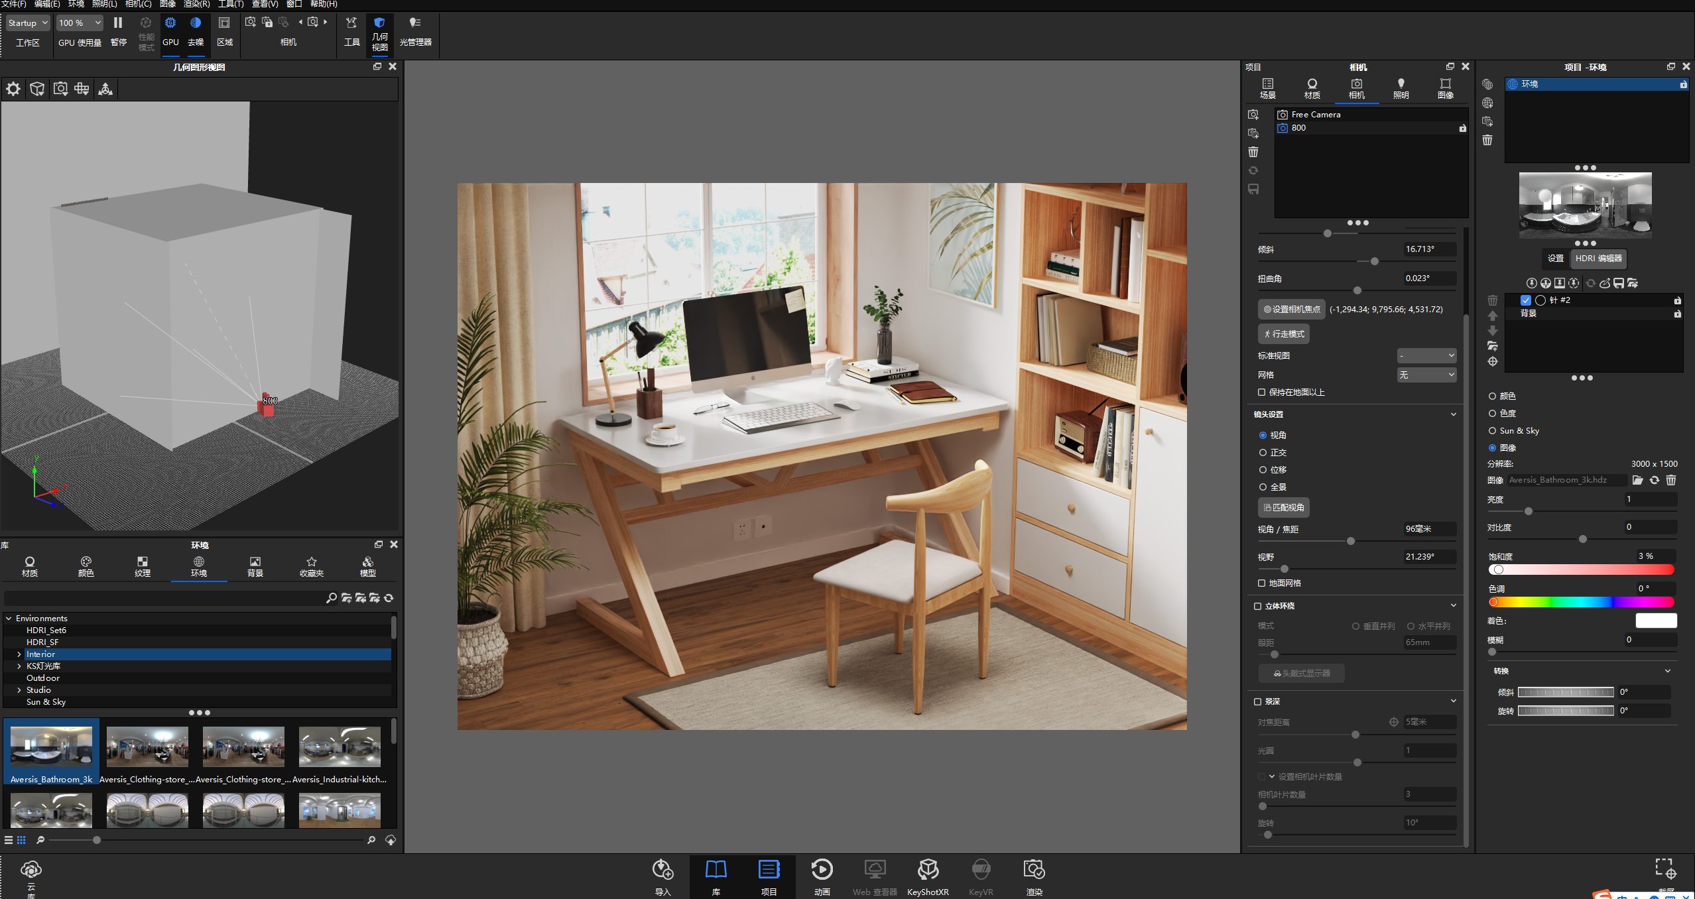Delete environment image trash icon
The image size is (1695, 899).
click(1671, 480)
